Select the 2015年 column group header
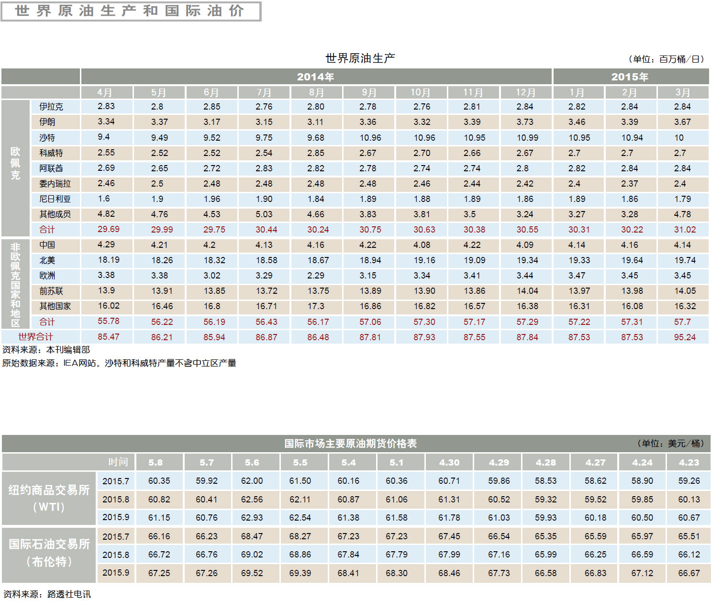 click(630, 77)
